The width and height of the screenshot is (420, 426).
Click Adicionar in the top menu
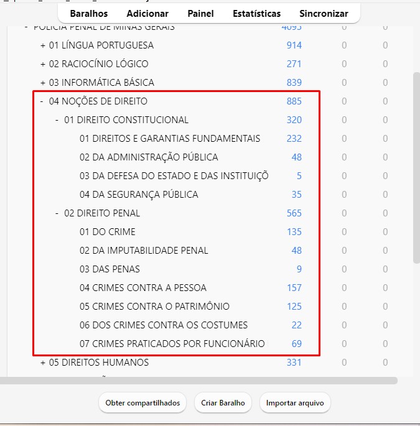147,14
